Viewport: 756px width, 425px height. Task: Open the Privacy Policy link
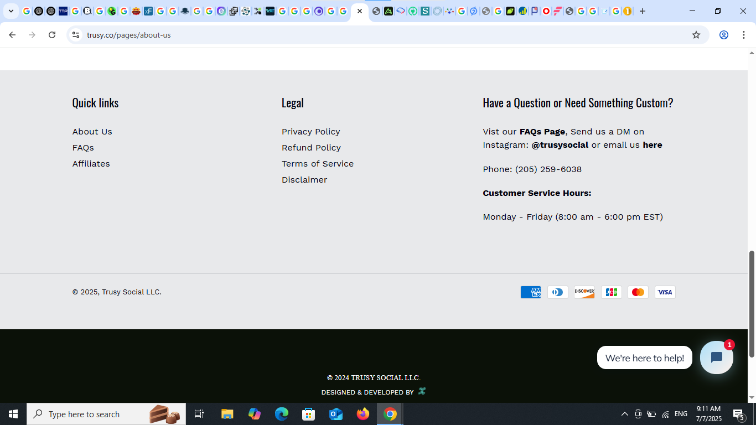tap(310, 132)
